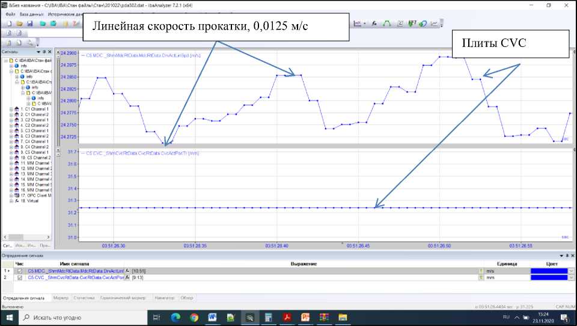Image resolution: width=577 pixels, height=326 pixels.
Task: Collapse the top-level file node in the tree
Action: tap(6, 60)
